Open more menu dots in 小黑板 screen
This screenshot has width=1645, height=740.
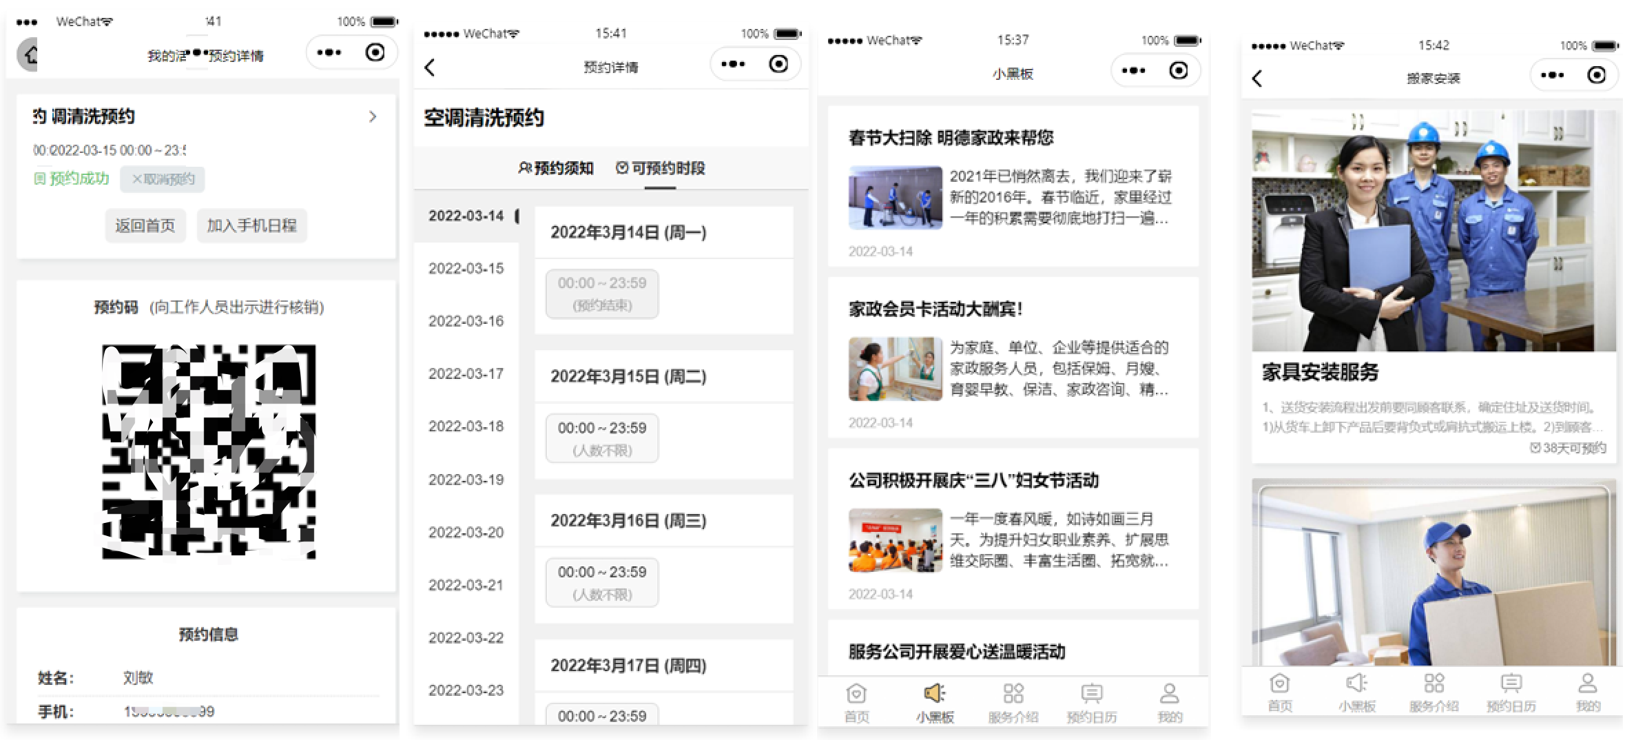point(1133,70)
